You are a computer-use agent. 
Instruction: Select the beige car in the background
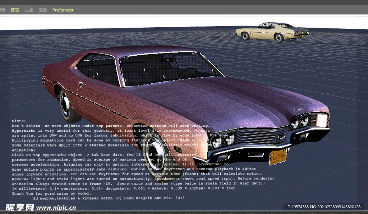272,32
